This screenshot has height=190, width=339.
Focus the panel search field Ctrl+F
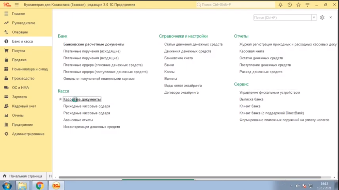click(x=282, y=18)
